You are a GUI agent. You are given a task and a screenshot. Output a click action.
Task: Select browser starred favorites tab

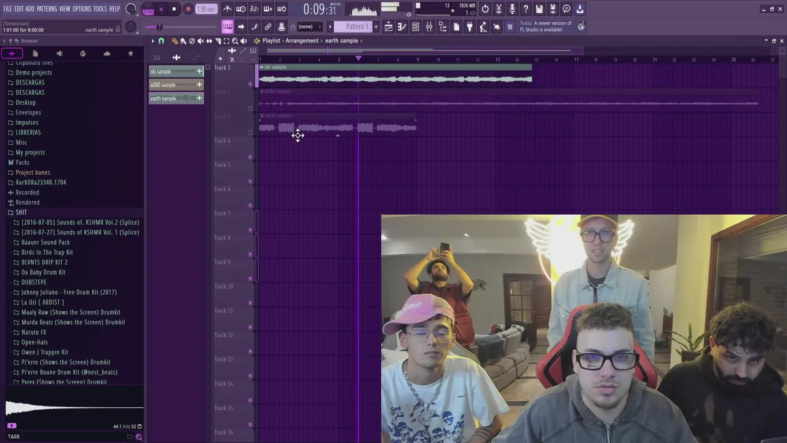click(130, 54)
